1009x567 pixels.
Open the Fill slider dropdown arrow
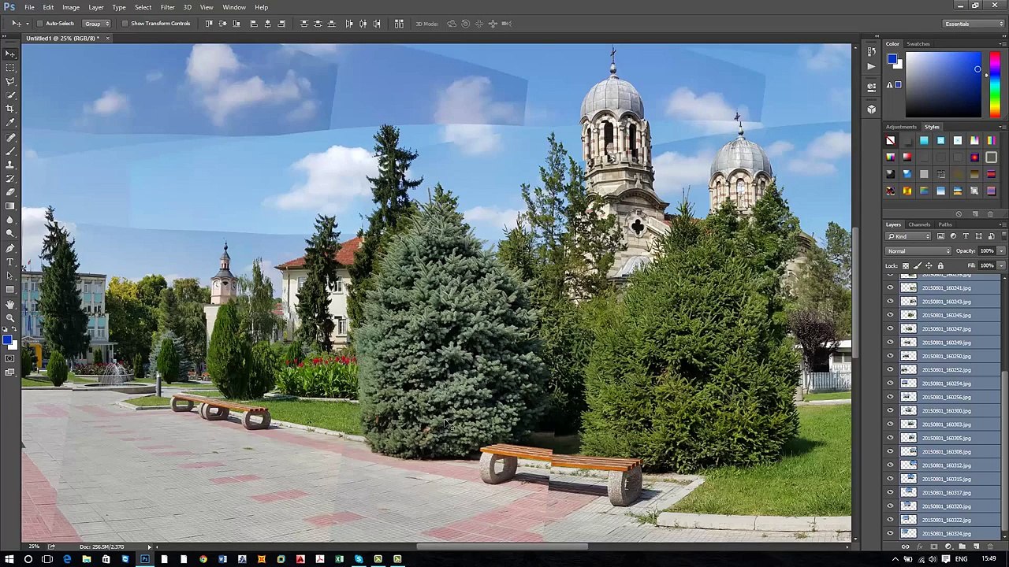[1001, 266]
